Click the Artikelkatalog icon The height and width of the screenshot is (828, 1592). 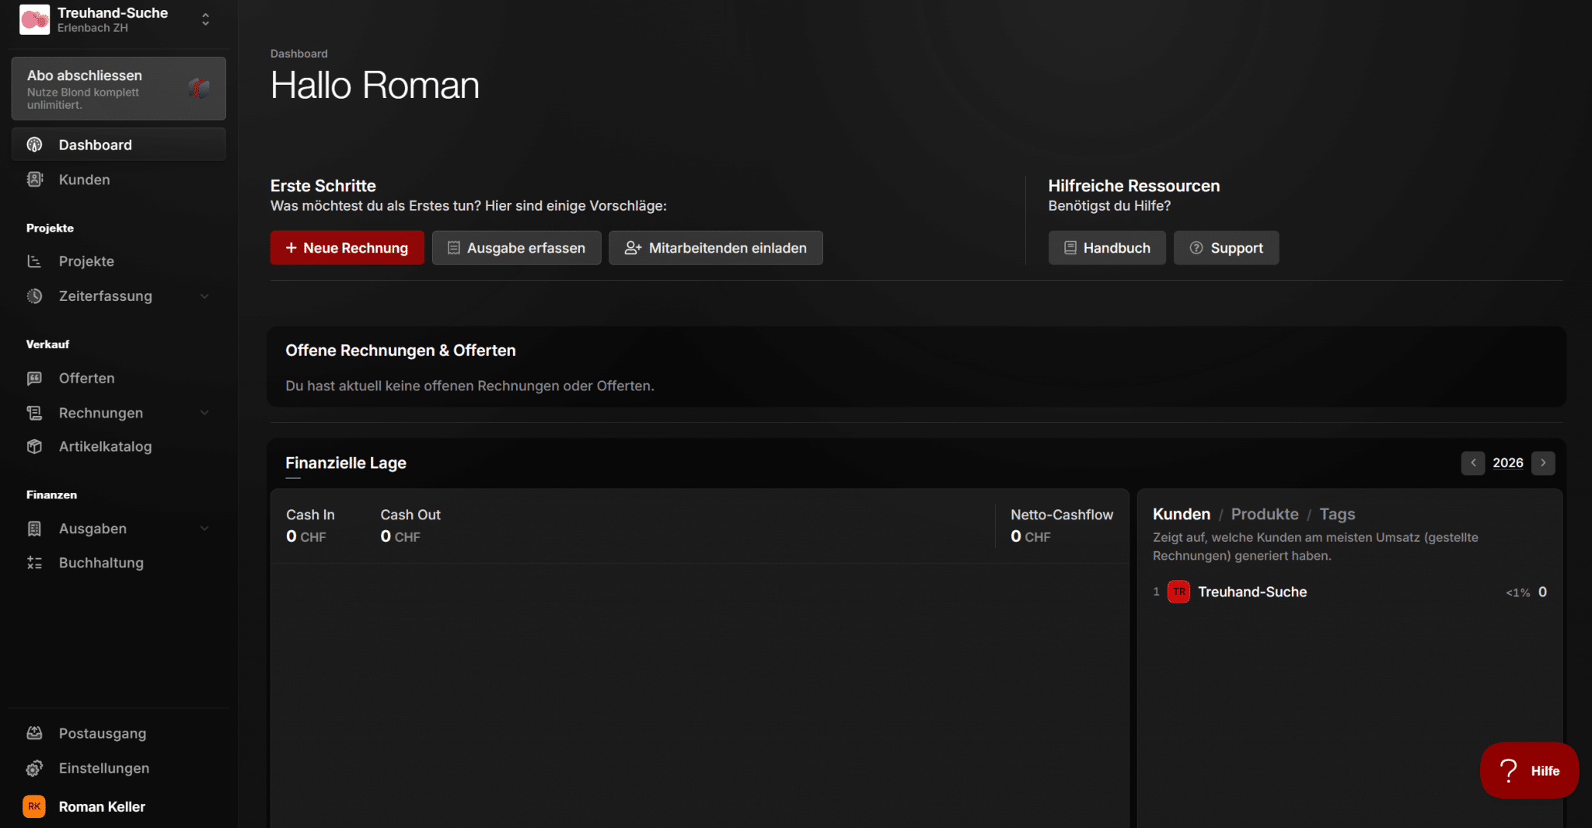[34, 446]
